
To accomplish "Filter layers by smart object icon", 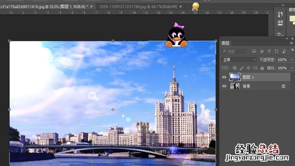I will coord(284,51).
